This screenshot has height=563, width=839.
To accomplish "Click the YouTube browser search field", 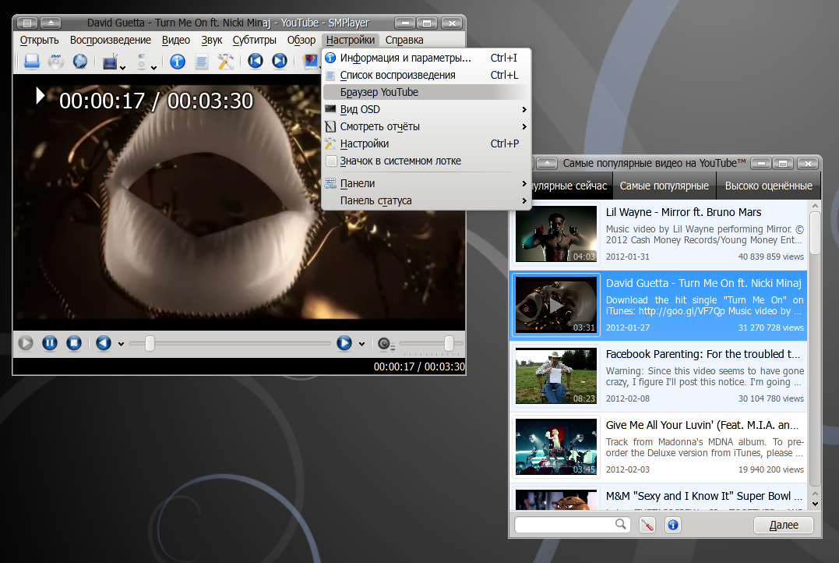I will tap(572, 525).
